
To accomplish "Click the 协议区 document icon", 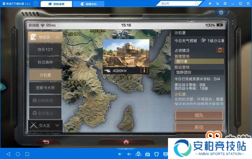I will [33, 37].
